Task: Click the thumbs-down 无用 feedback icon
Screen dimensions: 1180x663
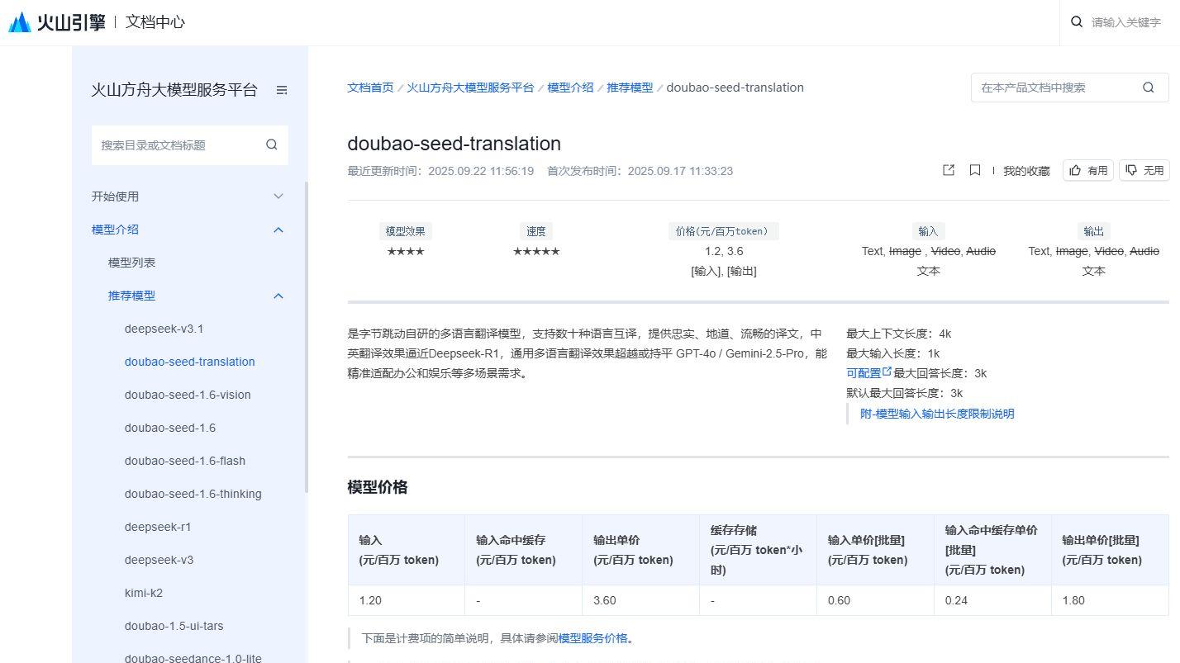Action: [x=1132, y=170]
